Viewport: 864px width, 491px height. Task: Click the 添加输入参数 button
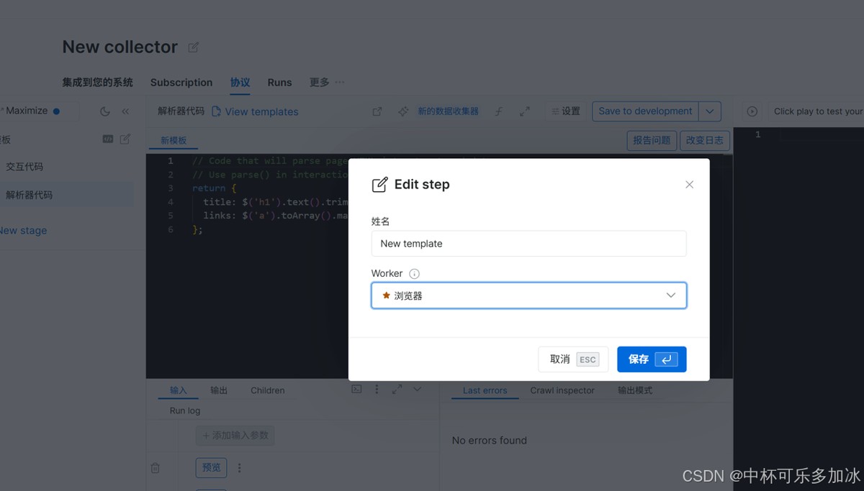[x=235, y=435]
